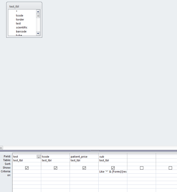Check Show box in last visible column
Viewport: 177px width, 192px height.
pyautogui.click(x=170, y=168)
